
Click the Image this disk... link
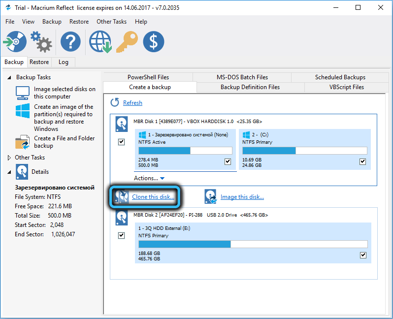(242, 197)
